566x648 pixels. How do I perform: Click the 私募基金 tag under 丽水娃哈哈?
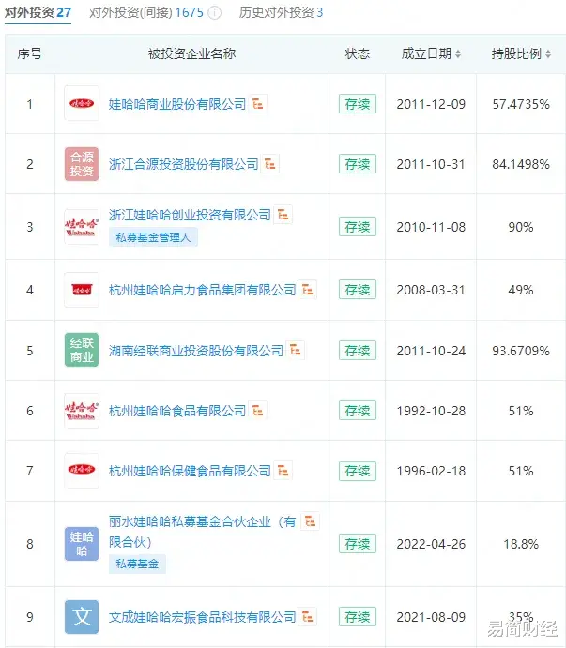pyautogui.click(x=137, y=564)
